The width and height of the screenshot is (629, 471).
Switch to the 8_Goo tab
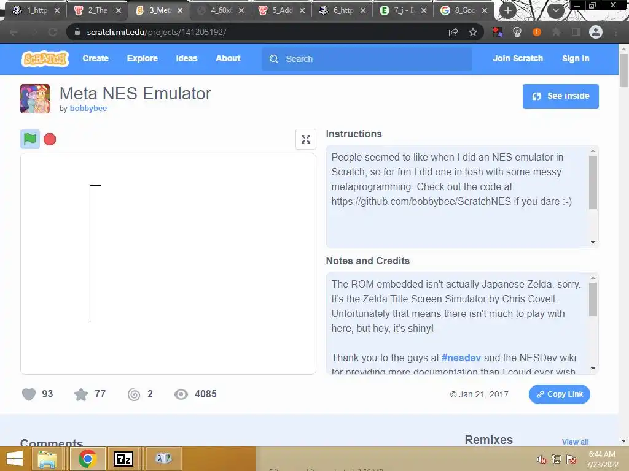point(465,10)
